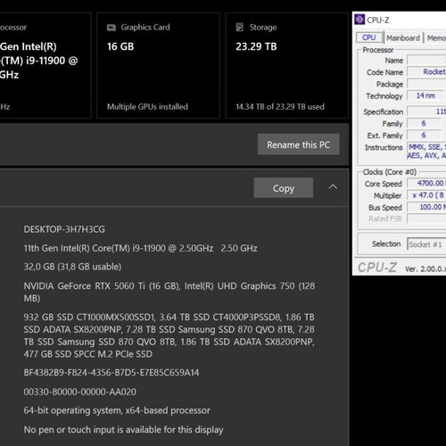This screenshot has width=446, height=446.
Task: Click the Code Name Rocket field
Action: (x=426, y=71)
